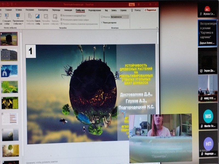This screenshot has height=164, width=219.
Task: Click the undo arrow in the quick access toolbar
Action: pyautogui.click(x=3, y=4)
